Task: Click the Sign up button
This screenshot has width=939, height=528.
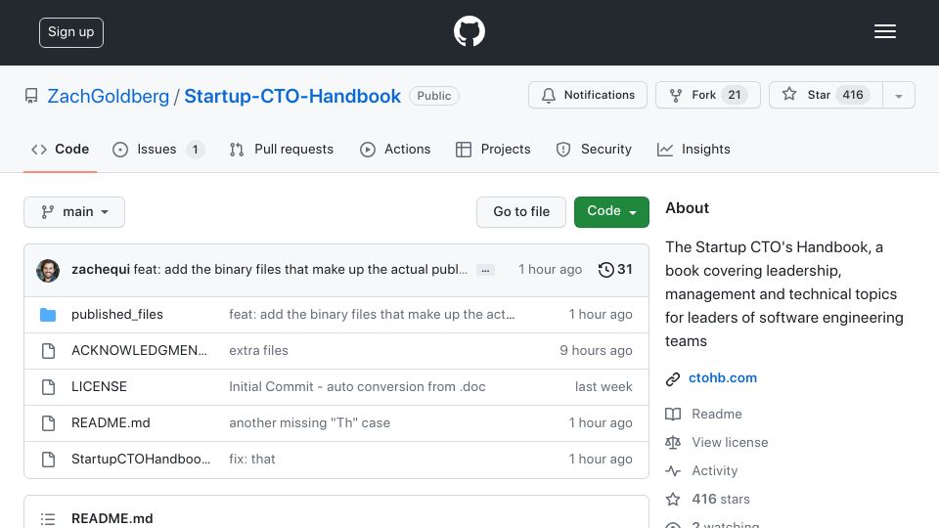Action: [x=71, y=32]
